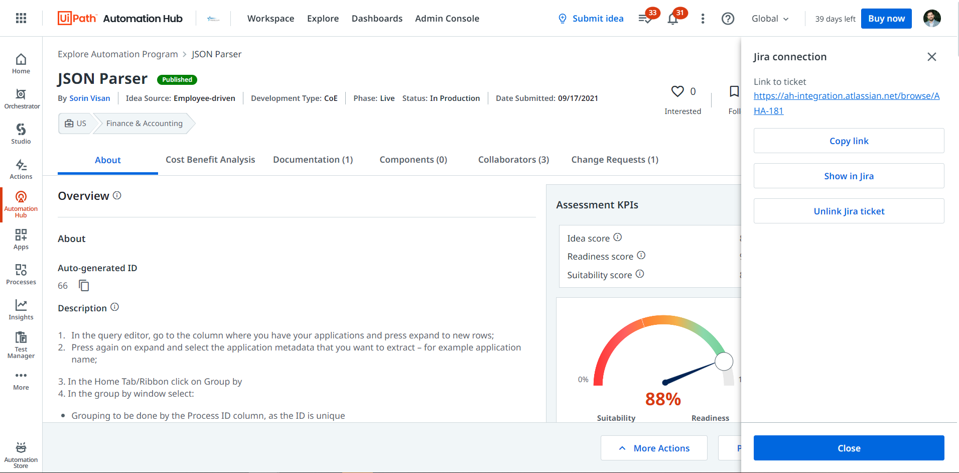959x473 pixels.
Task: Select Automation Hub in the sidebar
Action: coord(21,204)
